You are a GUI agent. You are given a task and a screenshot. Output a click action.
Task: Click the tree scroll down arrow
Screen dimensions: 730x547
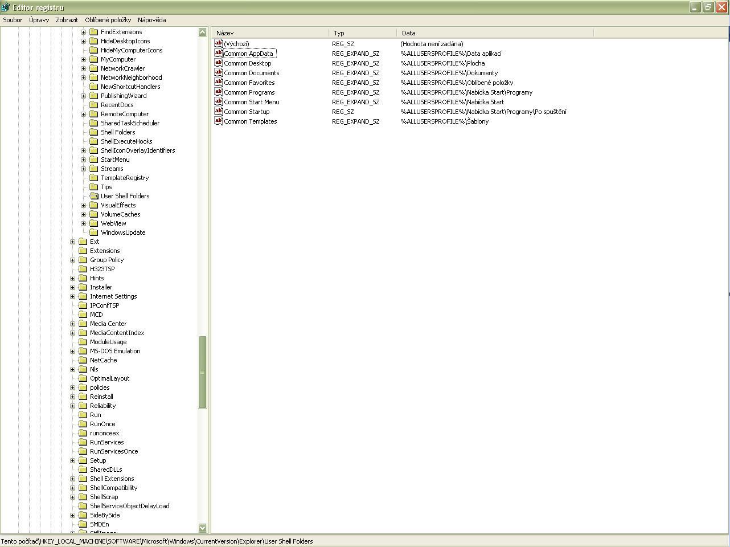click(x=202, y=528)
